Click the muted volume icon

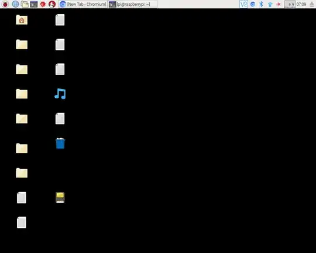pos(279,4)
